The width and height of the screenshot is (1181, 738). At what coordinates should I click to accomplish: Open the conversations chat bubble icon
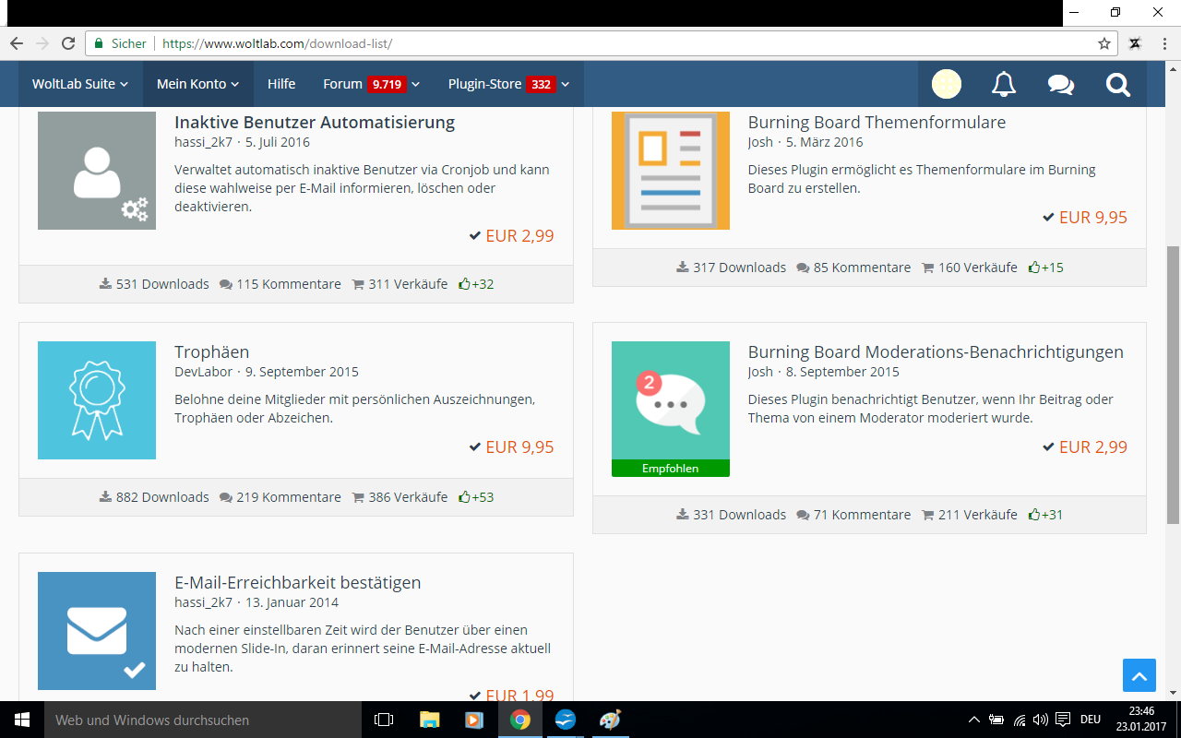pos(1060,85)
